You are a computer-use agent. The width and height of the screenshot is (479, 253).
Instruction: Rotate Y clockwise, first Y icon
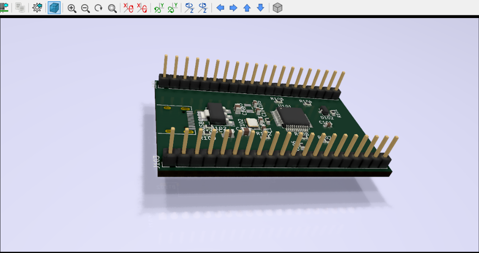pyautogui.click(x=159, y=8)
